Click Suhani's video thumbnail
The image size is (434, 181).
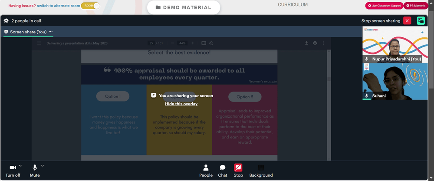[x=395, y=81]
